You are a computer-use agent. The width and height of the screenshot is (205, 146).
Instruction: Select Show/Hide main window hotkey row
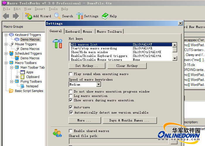121,52
